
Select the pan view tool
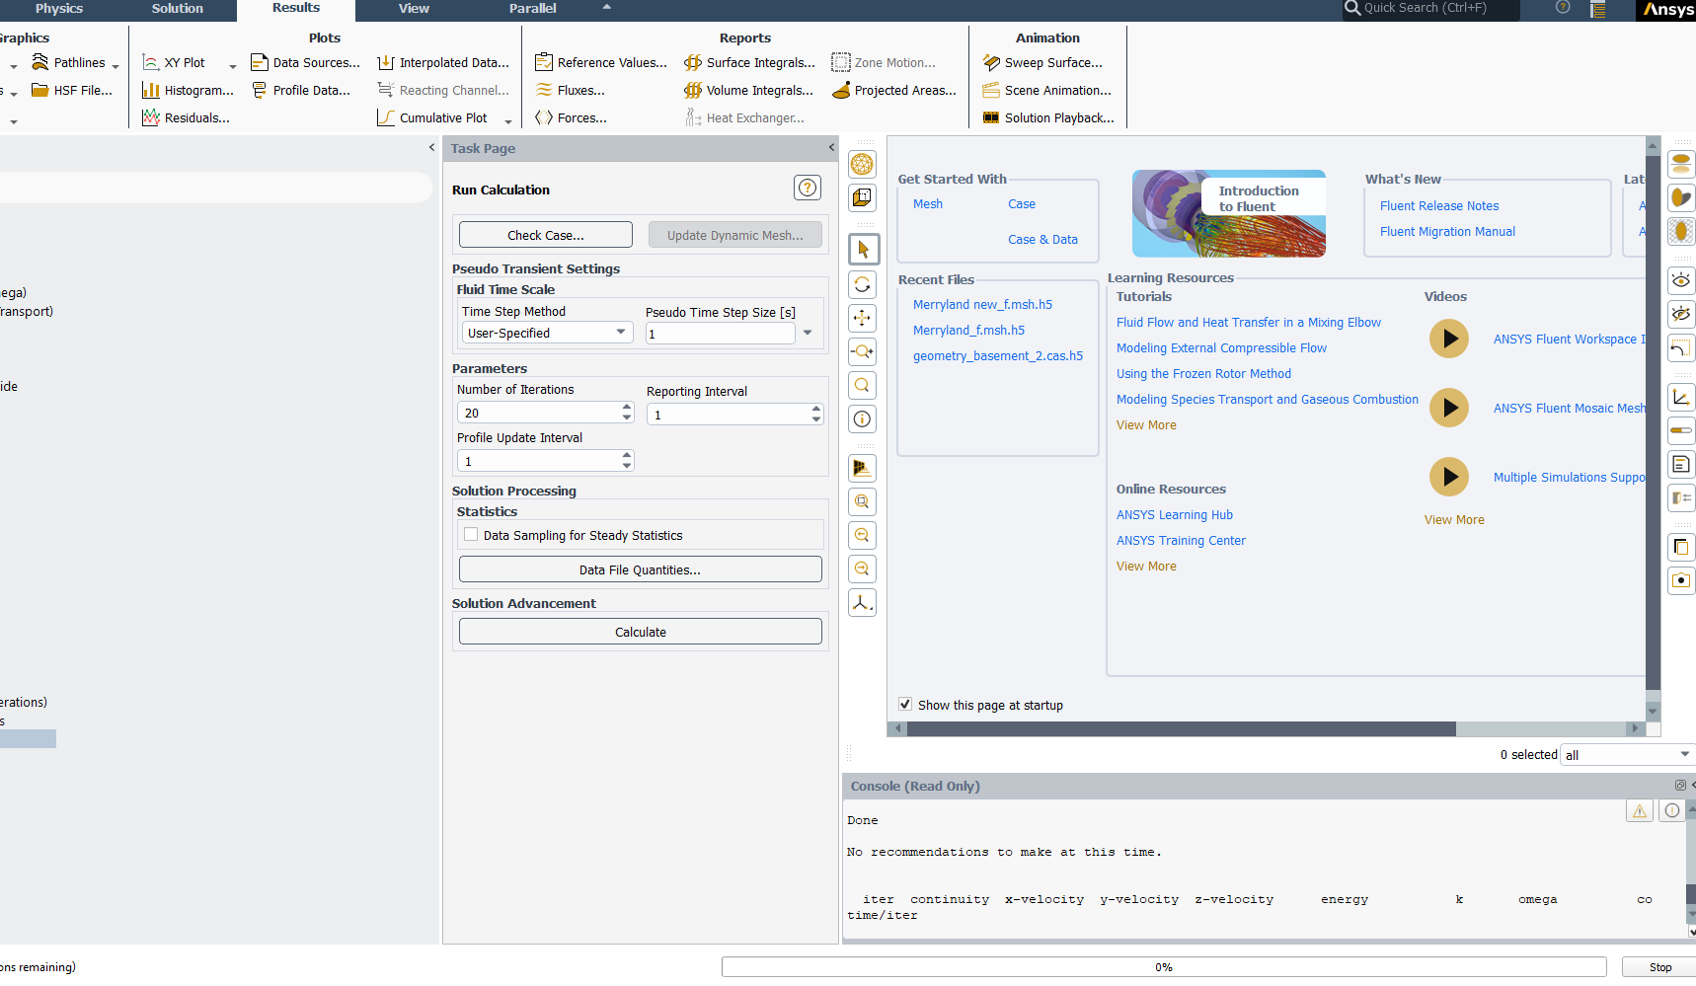862,318
